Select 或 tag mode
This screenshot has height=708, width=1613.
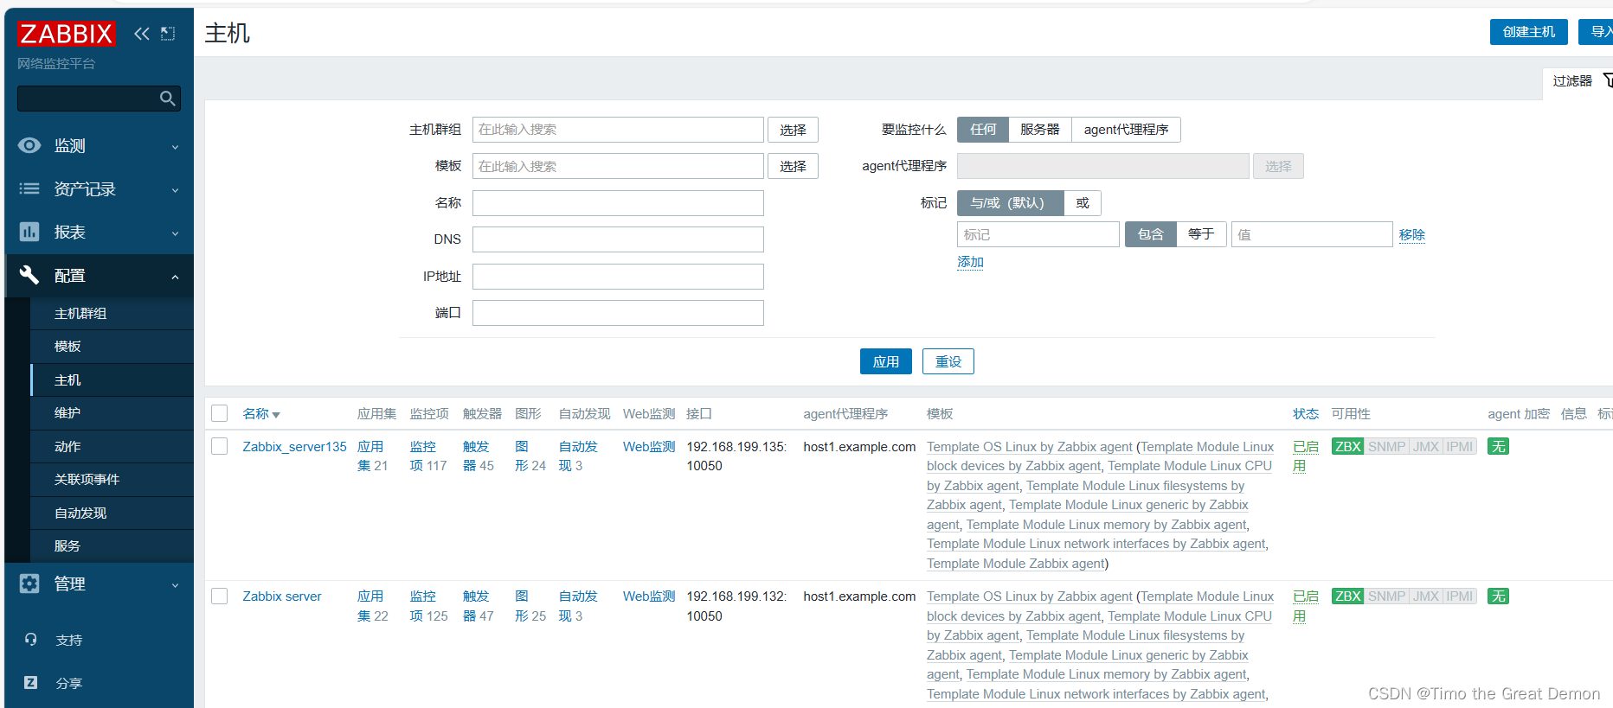click(1083, 203)
